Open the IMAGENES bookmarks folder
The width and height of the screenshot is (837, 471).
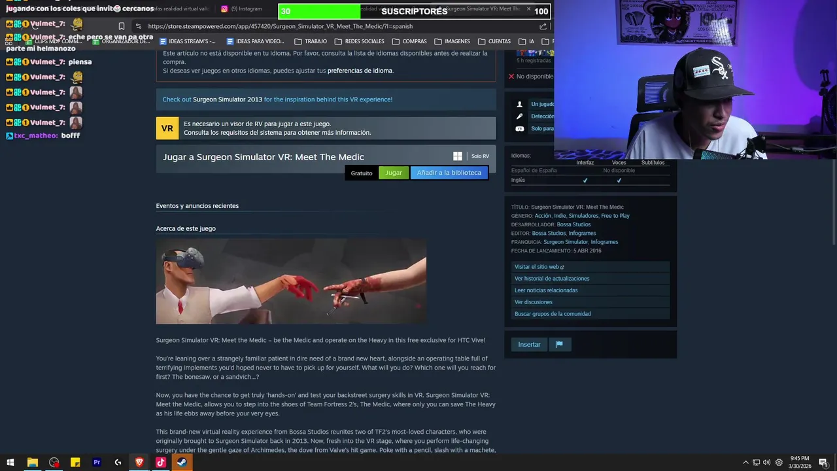(452, 41)
